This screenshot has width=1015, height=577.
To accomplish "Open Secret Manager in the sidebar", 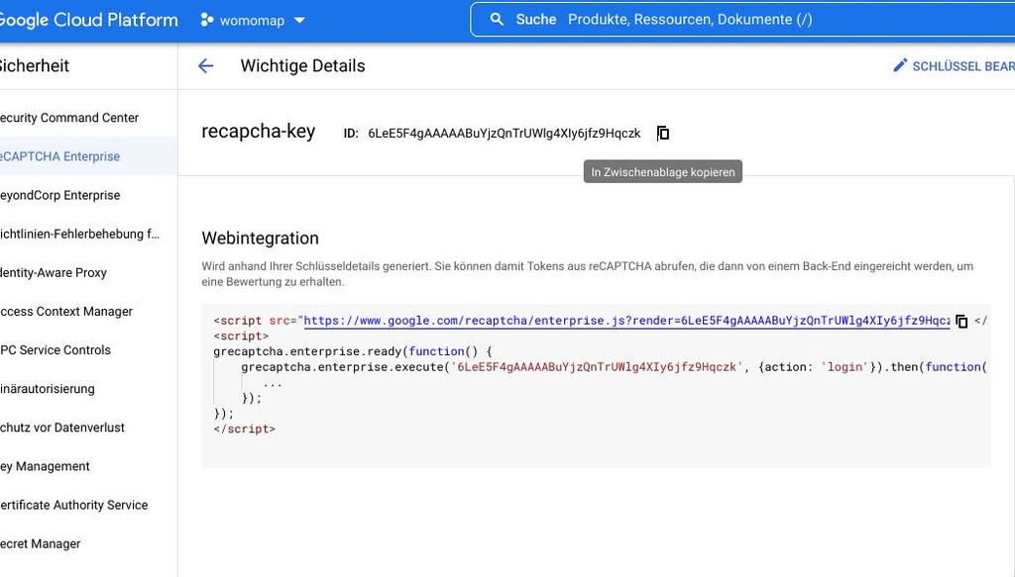I will [41, 544].
